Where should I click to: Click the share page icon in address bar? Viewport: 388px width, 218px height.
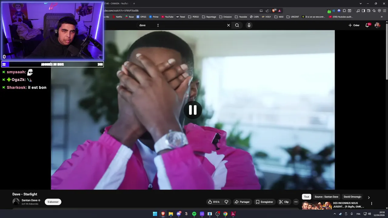267,11
